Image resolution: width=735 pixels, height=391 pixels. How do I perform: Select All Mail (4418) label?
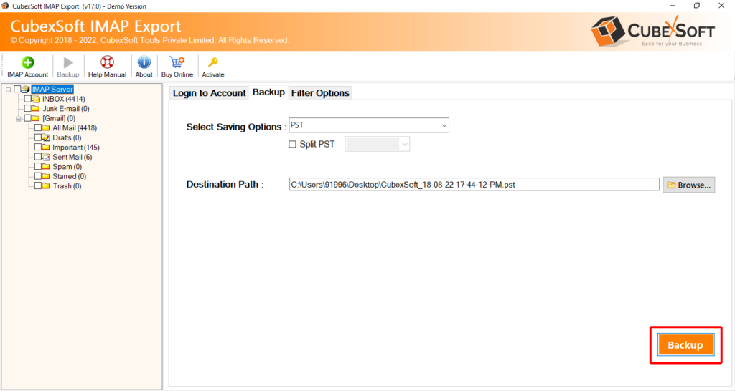(75, 128)
